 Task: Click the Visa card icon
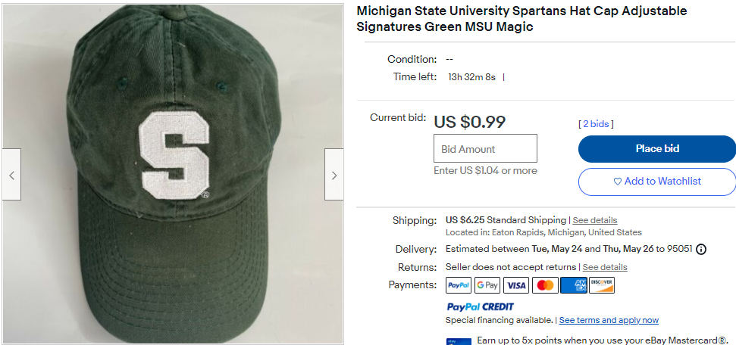515,285
